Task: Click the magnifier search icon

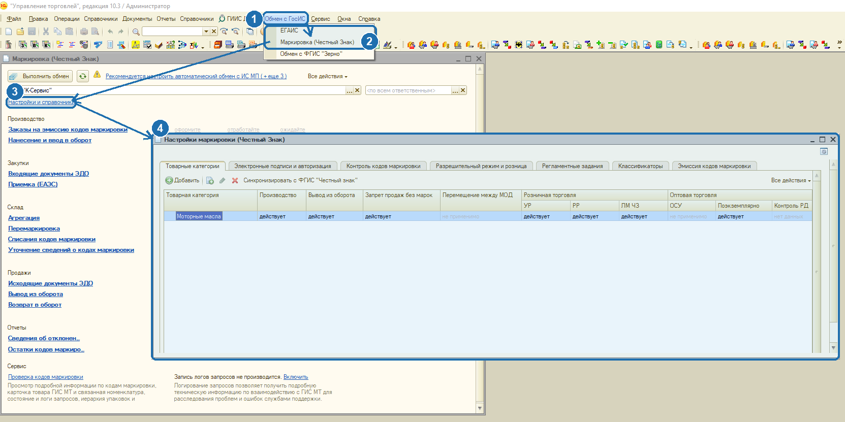Action: click(x=136, y=31)
